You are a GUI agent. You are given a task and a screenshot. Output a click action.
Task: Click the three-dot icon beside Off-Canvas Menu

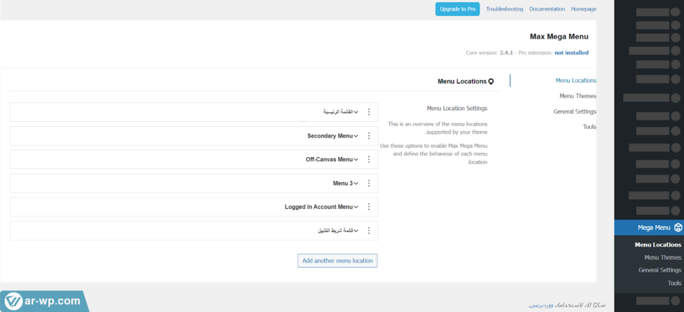[x=369, y=160]
